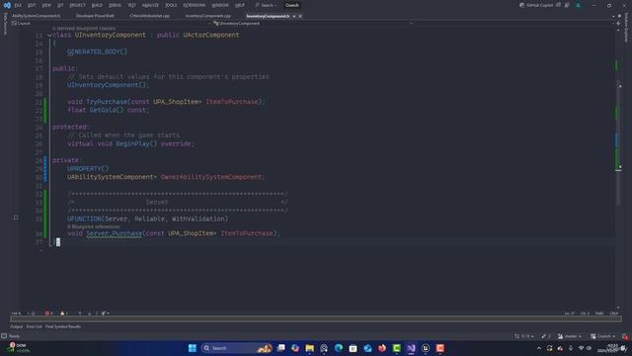Open the Crunch repository dropdown in status bar
The image size is (632, 356).
pyautogui.click(x=603, y=336)
